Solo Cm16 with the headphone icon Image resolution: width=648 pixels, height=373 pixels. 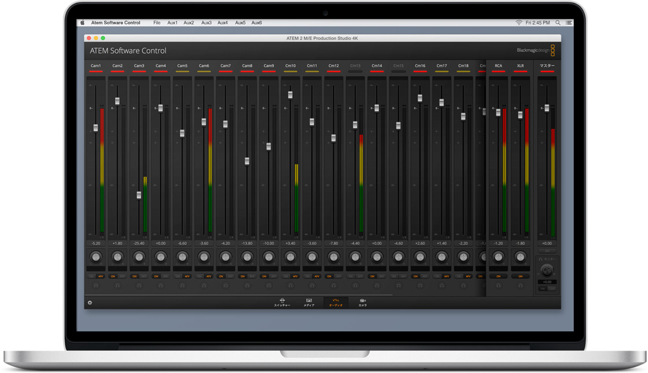pyautogui.click(x=420, y=285)
